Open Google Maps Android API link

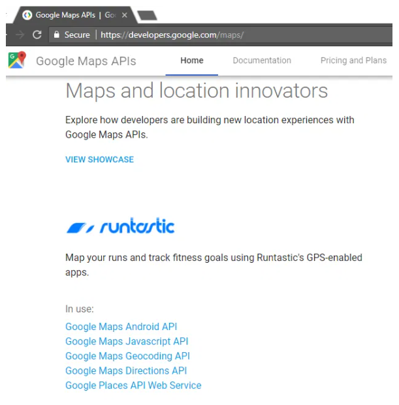[121, 327]
